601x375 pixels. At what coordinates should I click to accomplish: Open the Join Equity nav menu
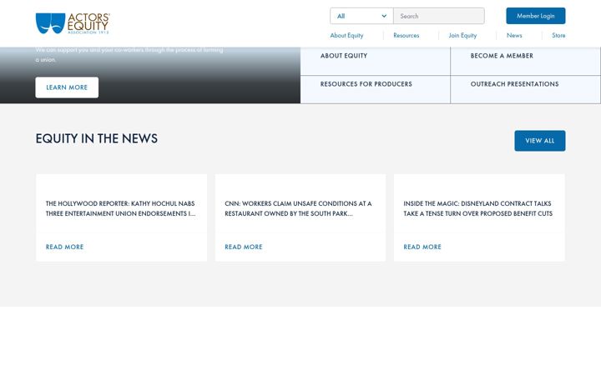[x=462, y=35]
